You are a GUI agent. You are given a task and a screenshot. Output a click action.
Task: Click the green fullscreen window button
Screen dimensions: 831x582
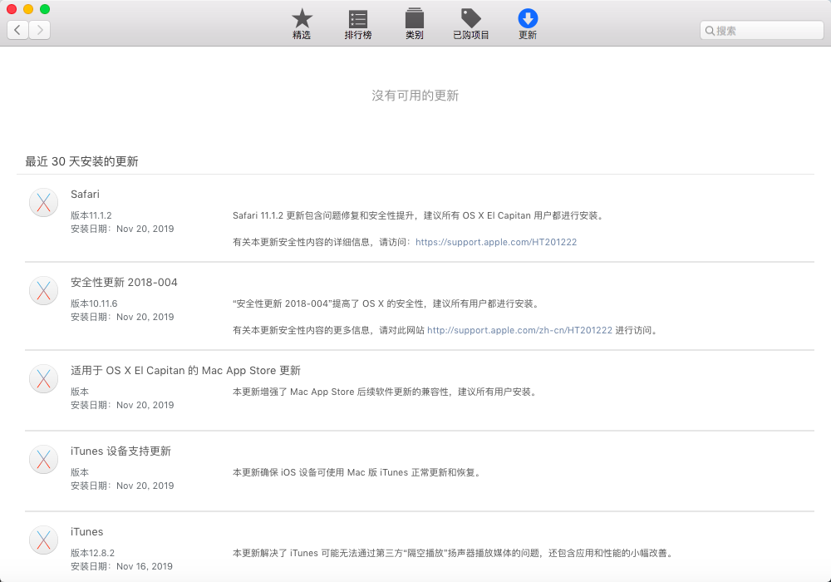coord(45,9)
